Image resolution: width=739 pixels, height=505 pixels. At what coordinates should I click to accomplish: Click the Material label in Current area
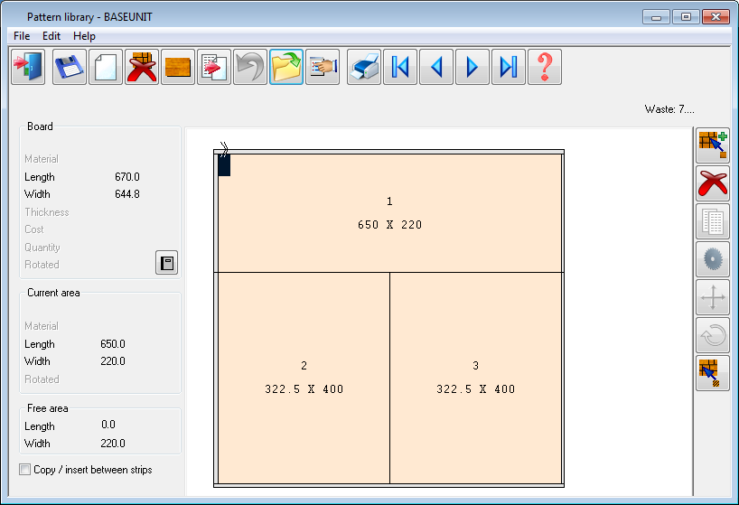(42, 326)
